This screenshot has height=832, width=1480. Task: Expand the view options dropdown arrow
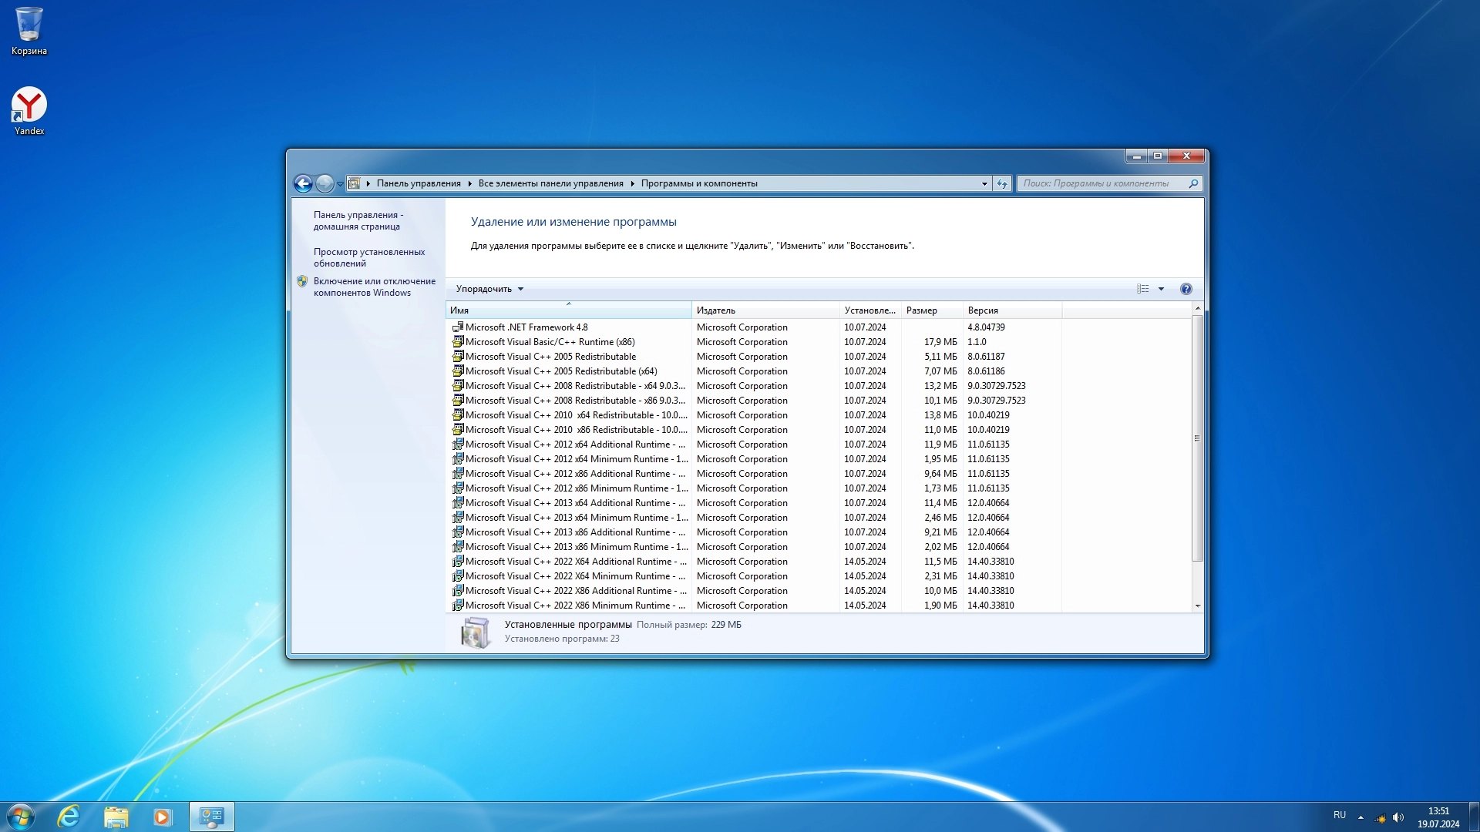tap(1161, 289)
